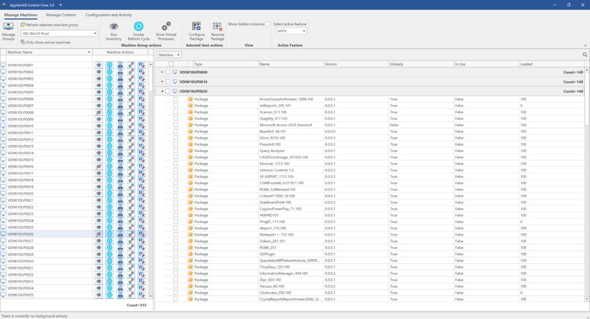Enable the Show hidden columns checkbox

(x=267, y=24)
